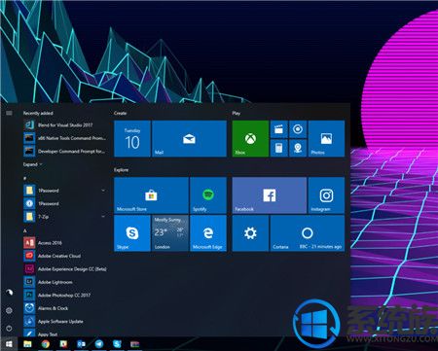The height and width of the screenshot is (351, 438).
Task: Launch Adobe Photoshop CC 2017
Action: tap(65, 296)
